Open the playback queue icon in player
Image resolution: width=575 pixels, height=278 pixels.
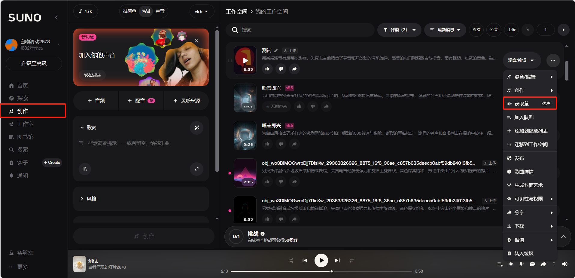pyautogui.click(x=500, y=264)
